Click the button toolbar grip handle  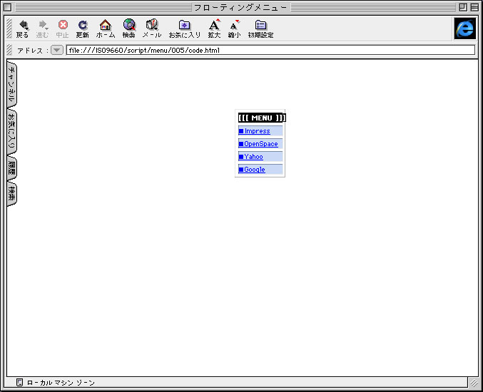click(9, 29)
